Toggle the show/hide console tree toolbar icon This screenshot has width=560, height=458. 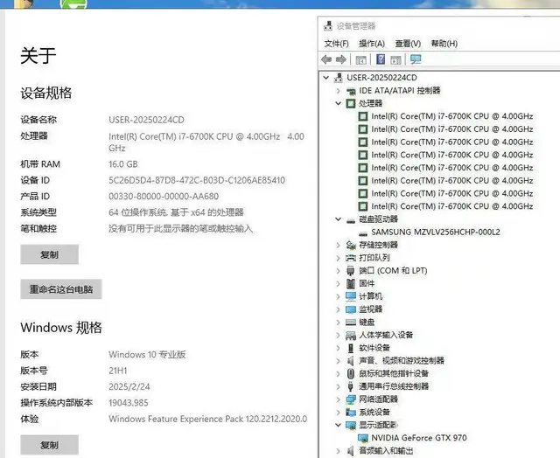coord(361,60)
